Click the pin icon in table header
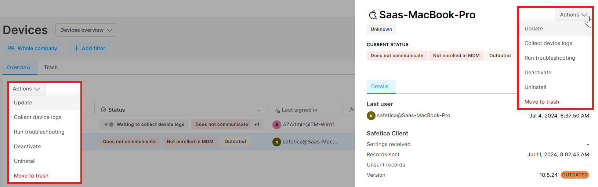The image size is (598, 187). click(x=351, y=109)
